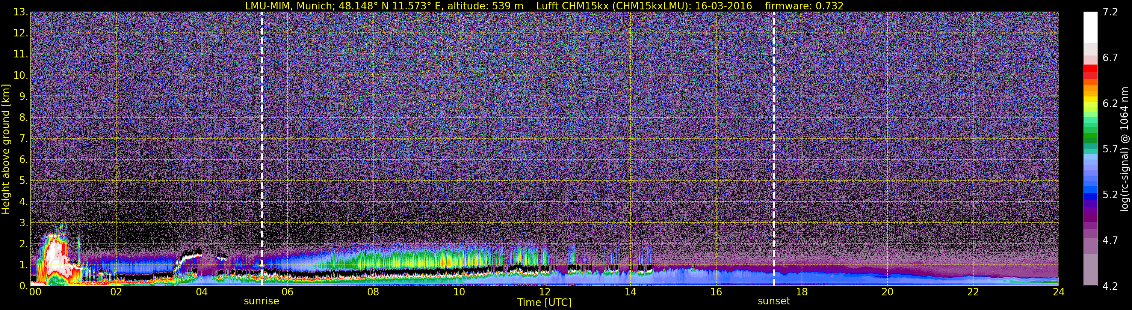The image size is (1132, 310).
Task: Click the time axis tick label 16
Action: 716,292
